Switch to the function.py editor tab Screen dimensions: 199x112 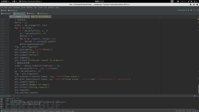pyautogui.click(x=43, y=13)
